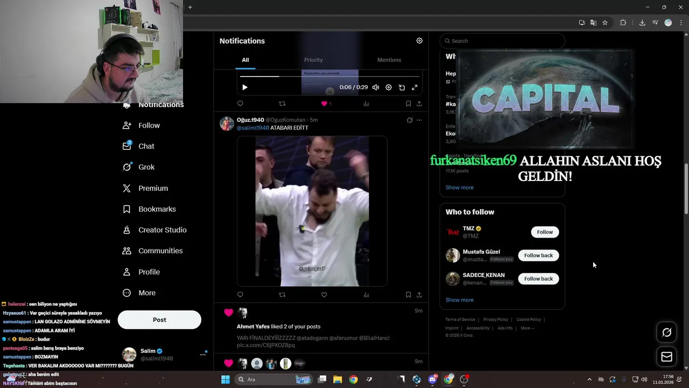Switch to the All notifications tab
This screenshot has height=388, width=689.
[x=245, y=60]
